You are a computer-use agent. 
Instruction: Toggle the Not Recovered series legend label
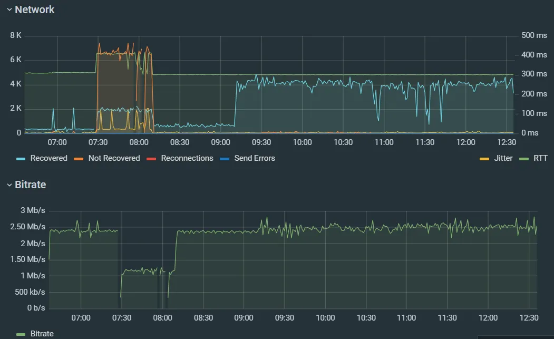114,158
